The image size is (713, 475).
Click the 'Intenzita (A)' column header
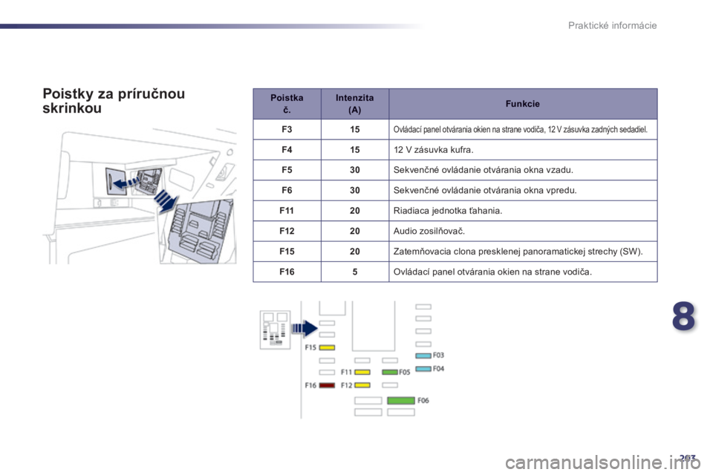tap(355, 104)
